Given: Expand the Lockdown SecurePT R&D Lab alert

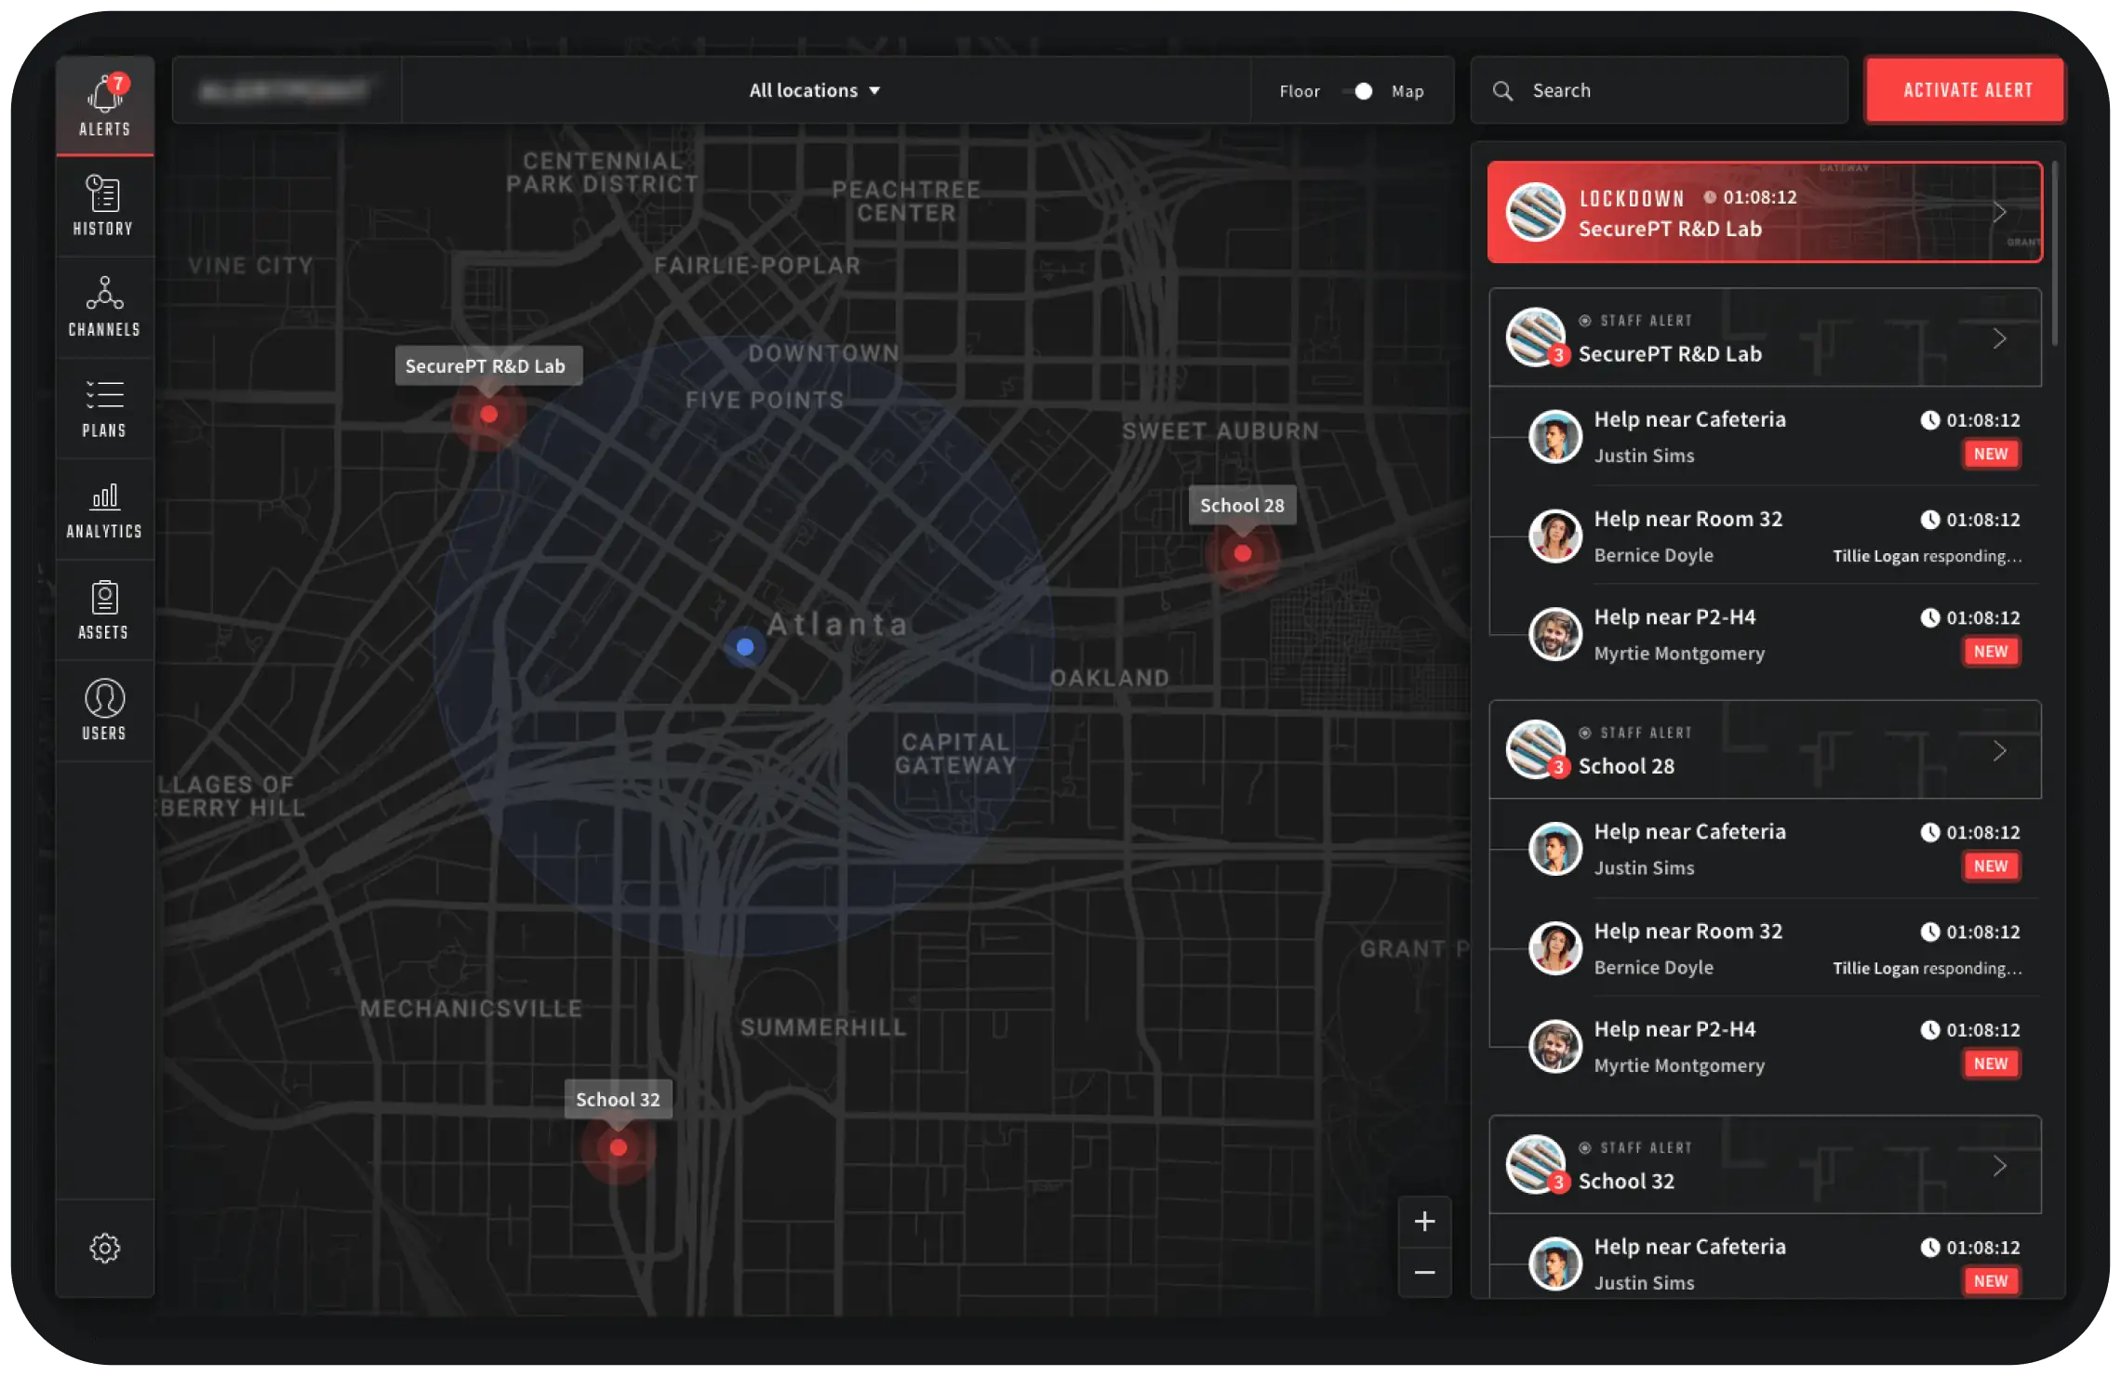Looking at the screenshot, I should pyautogui.click(x=1999, y=212).
